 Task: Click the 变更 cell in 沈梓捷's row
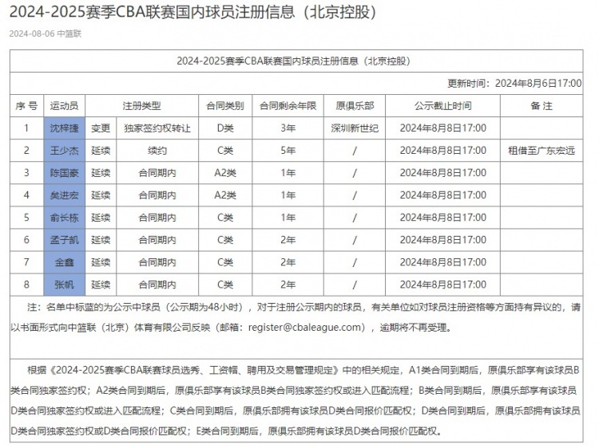101,128
